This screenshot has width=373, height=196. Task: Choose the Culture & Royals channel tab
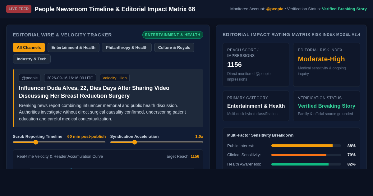[x=174, y=47]
